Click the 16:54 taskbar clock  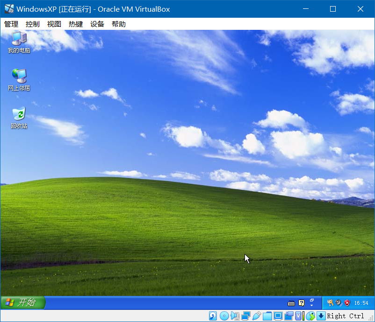pyautogui.click(x=361, y=303)
